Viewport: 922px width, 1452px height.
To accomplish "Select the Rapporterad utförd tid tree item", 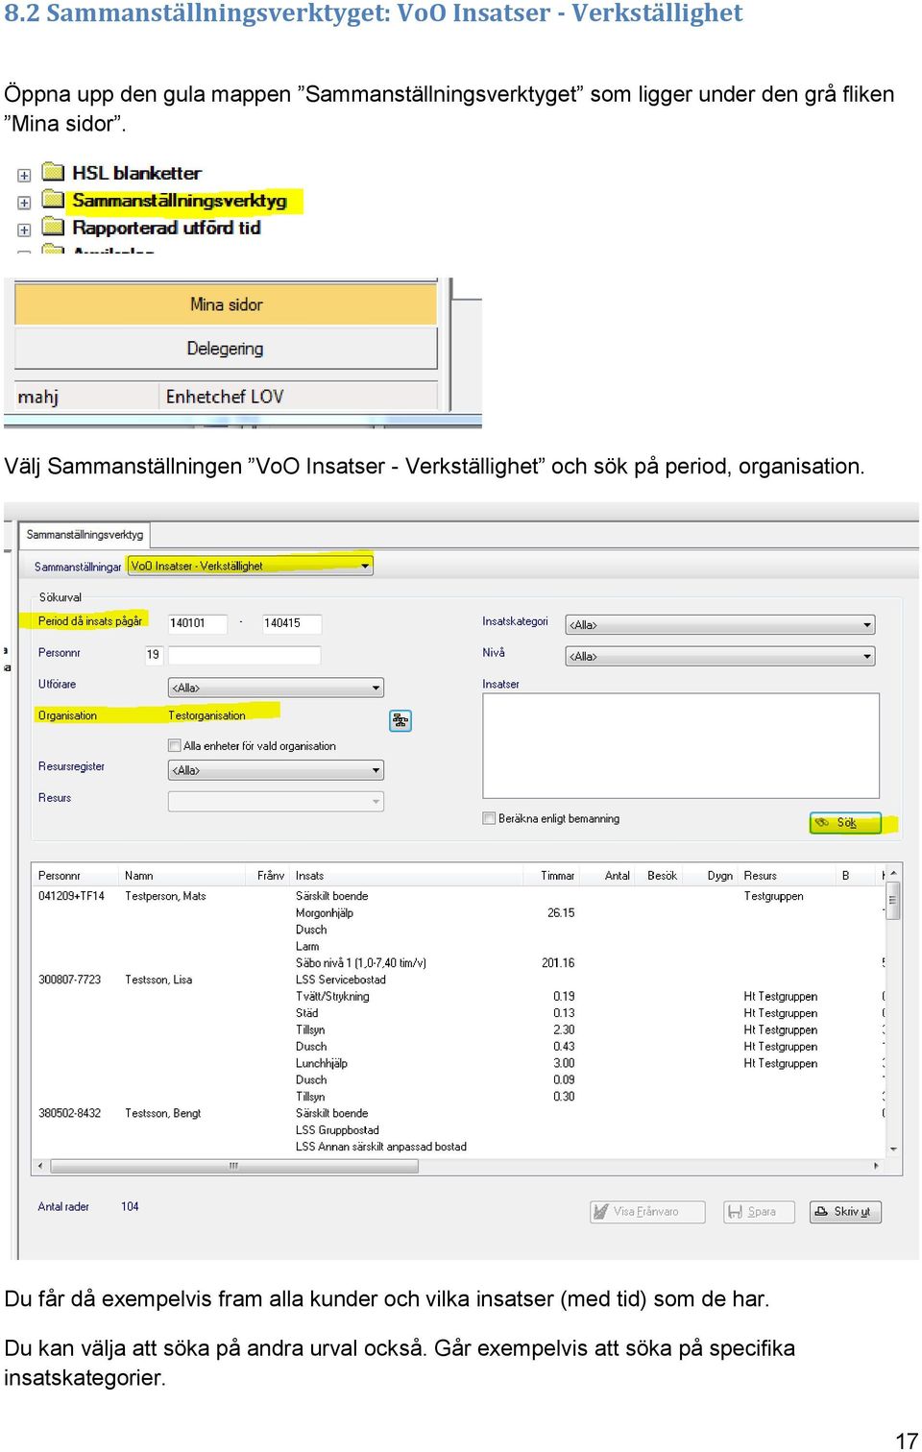I will pos(166,228).
